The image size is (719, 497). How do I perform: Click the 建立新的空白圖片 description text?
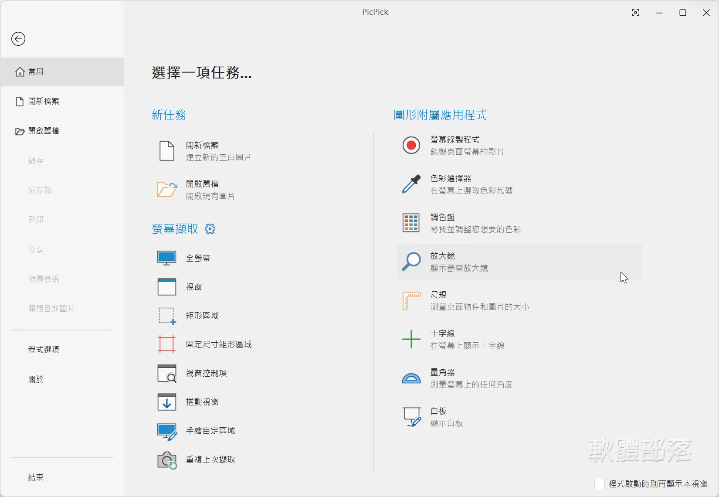219,157
